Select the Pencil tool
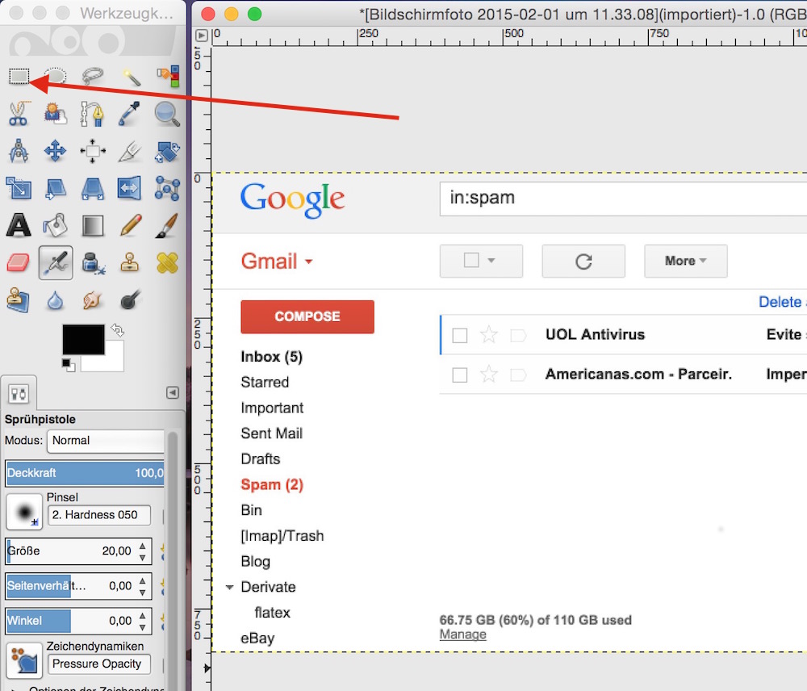Image resolution: width=807 pixels, height=691 pixels. coord(130,225)
